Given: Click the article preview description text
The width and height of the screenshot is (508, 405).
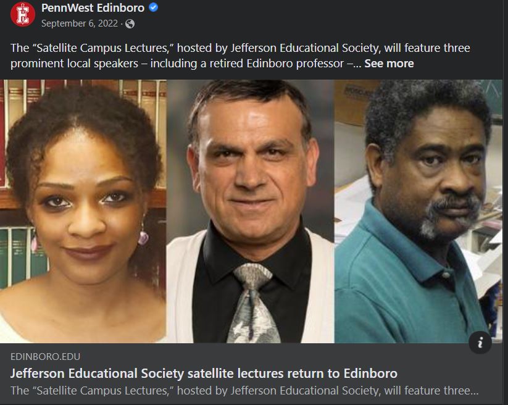Looking at the screenshot, I should pyautogui.click(x=244, y=391).
